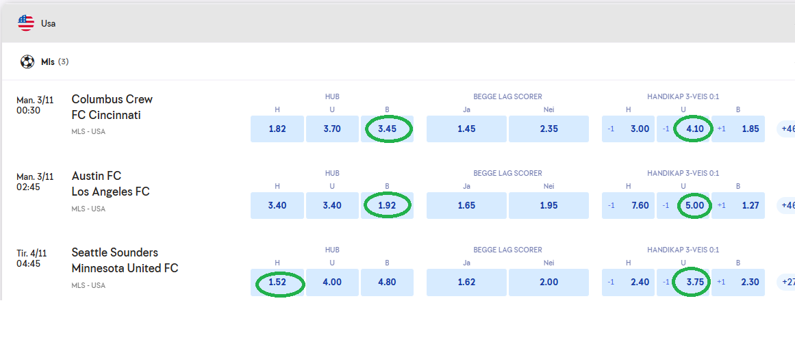Select Minnesota United away odds 4.80
The width and height of the screenshot is (795, 342).
387,282
